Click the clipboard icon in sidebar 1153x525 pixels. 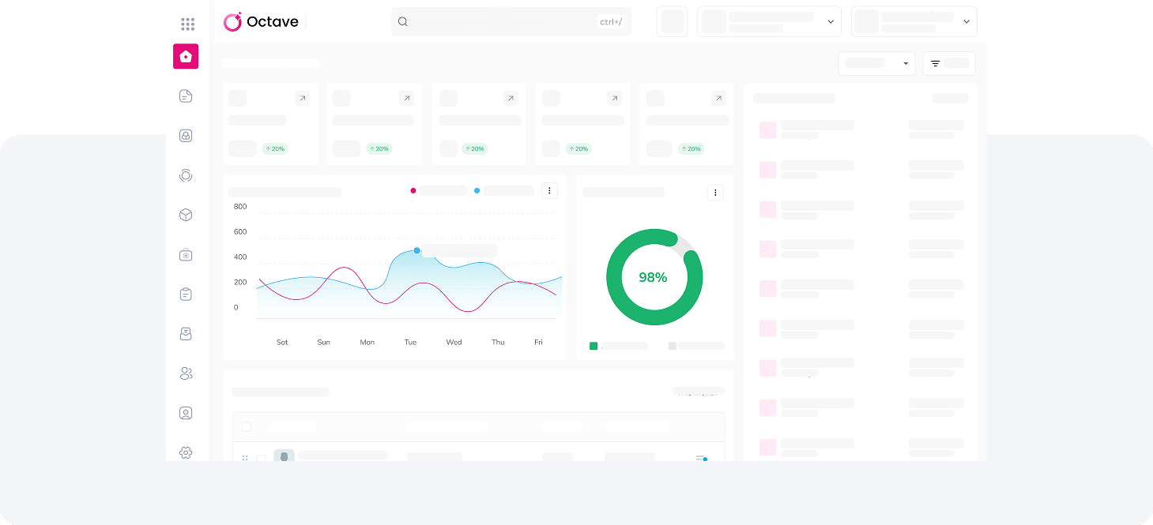pos(186,294)
